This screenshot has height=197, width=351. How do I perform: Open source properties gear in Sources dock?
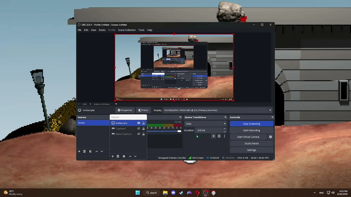click(124, 156)
